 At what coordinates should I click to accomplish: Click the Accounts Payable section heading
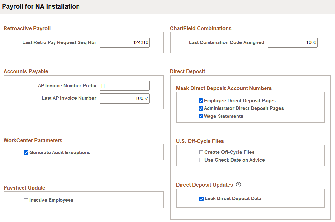click(26, 71)
